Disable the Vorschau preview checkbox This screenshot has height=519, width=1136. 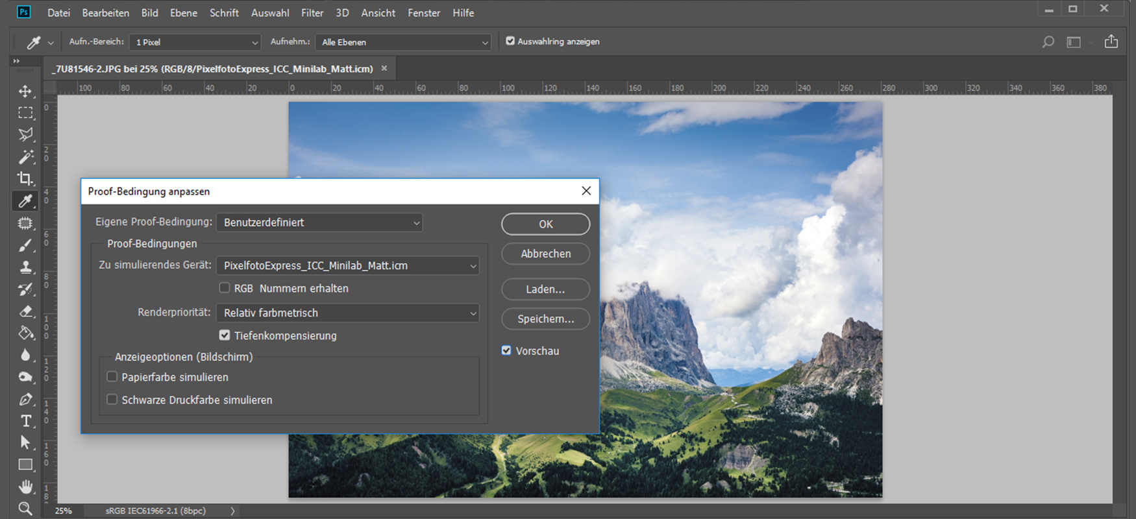click(506, 350)
